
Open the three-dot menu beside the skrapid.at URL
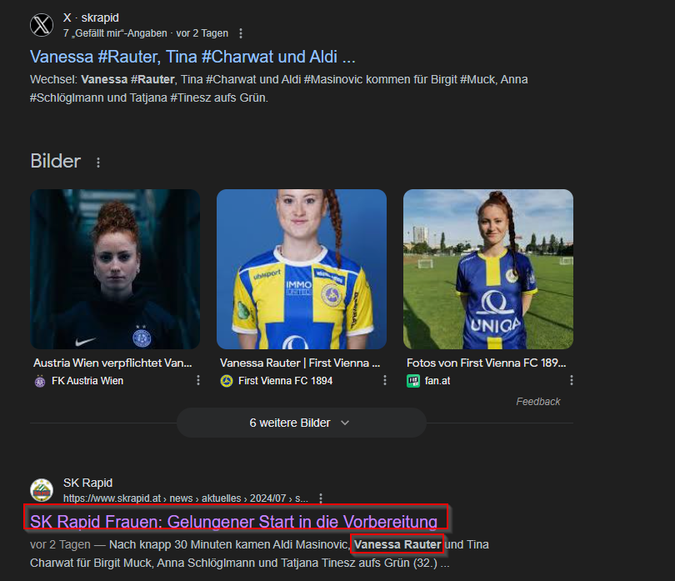coord(321,498)
